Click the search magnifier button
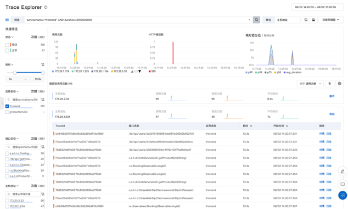 click(x=256, y=20)
